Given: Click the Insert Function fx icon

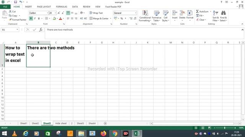Looking at the screenshot, I should coord(41,30).
